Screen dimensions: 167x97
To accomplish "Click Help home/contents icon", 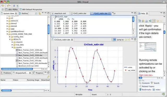I will pos(140,21).
